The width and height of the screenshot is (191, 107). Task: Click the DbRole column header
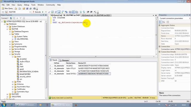[x=59, y=63]
